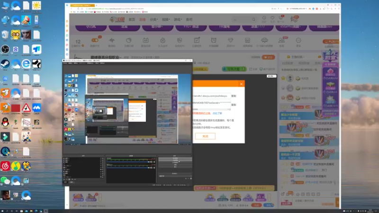Open the 点此了解 link
This screenshot has width=379, height=213.
pos(217,113)
